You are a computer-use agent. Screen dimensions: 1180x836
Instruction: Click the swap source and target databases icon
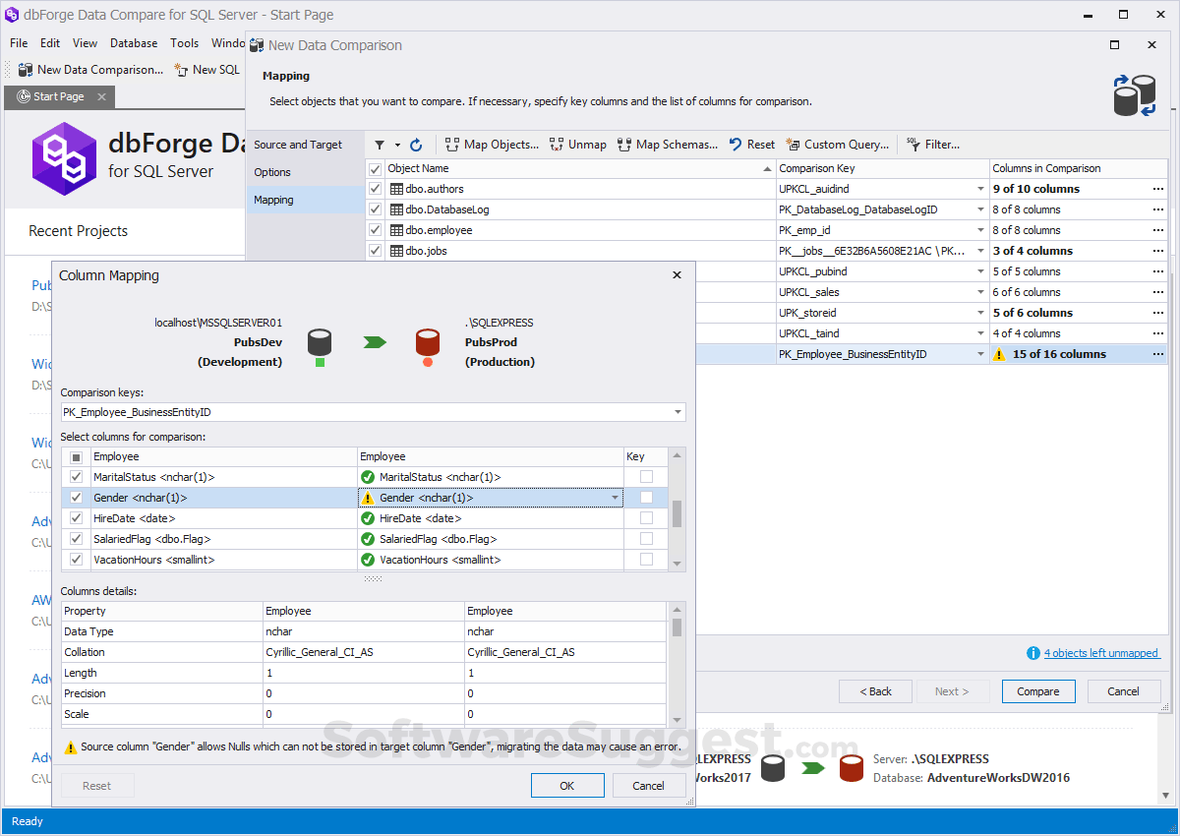click(x=1135, y=94)
